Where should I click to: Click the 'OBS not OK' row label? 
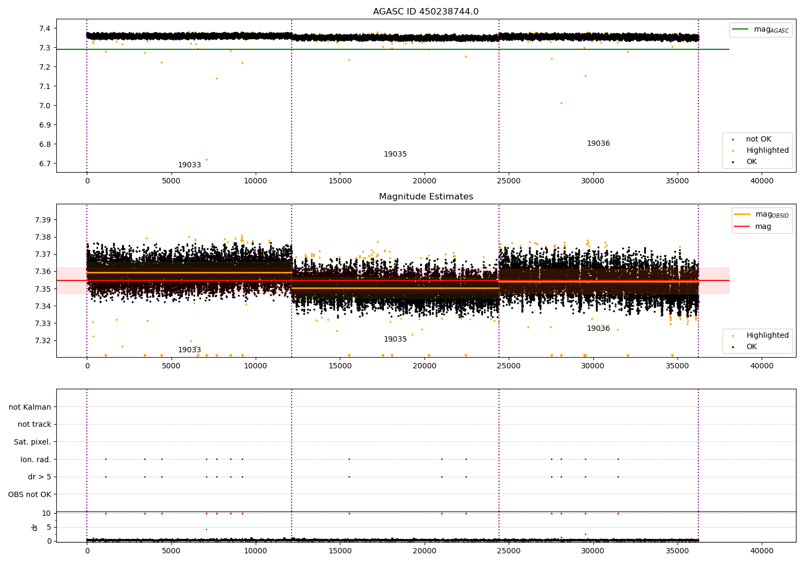(x=30, y=494)
